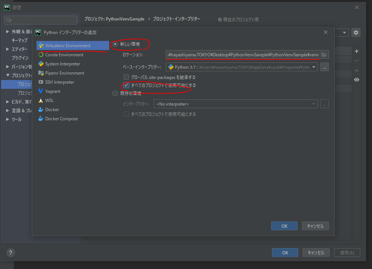This screenshot has width=372, height=269.
Task: Open the gear settings icon for interpreter
Action: tap(356, 33)
